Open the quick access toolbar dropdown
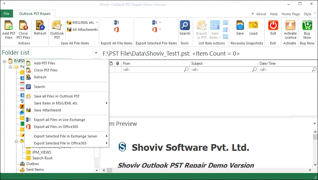Image resolution: width=318 pixels, height=180 pixels. pos(4,3)
